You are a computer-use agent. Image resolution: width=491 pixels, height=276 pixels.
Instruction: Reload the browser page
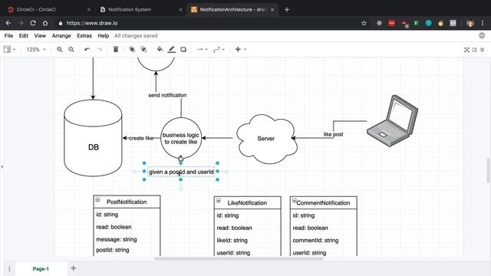coord(33,23)
